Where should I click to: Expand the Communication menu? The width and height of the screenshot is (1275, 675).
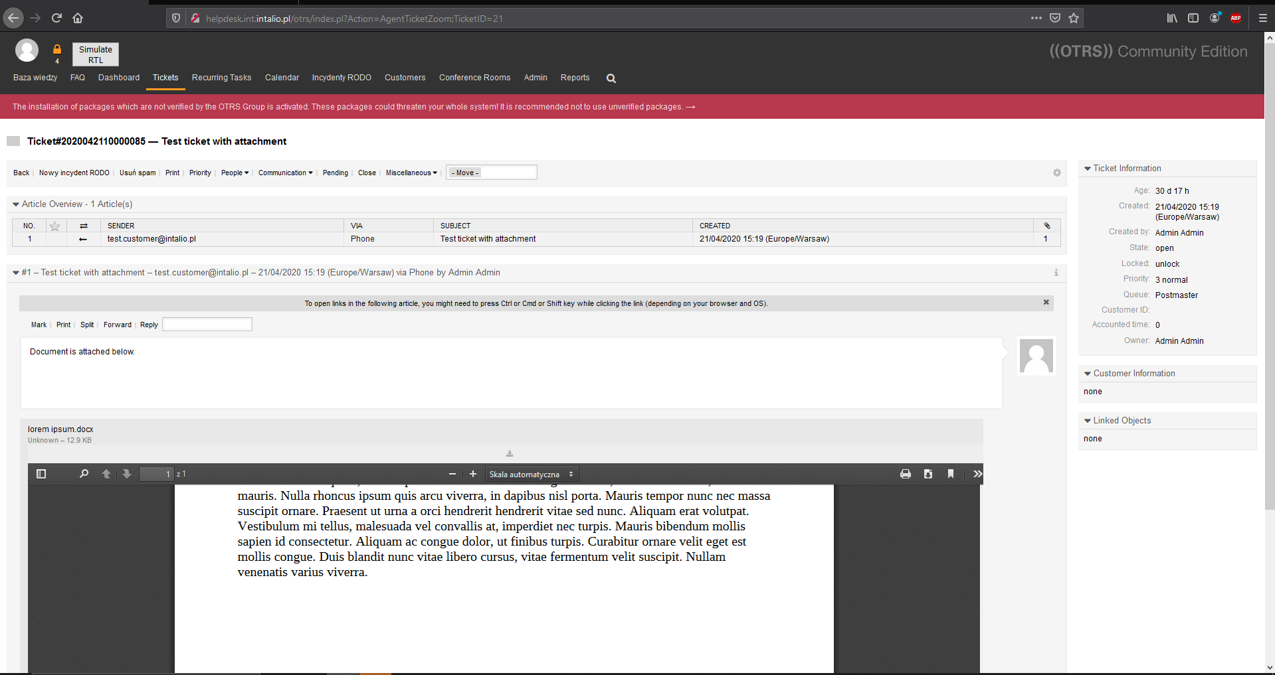point(285,173)
